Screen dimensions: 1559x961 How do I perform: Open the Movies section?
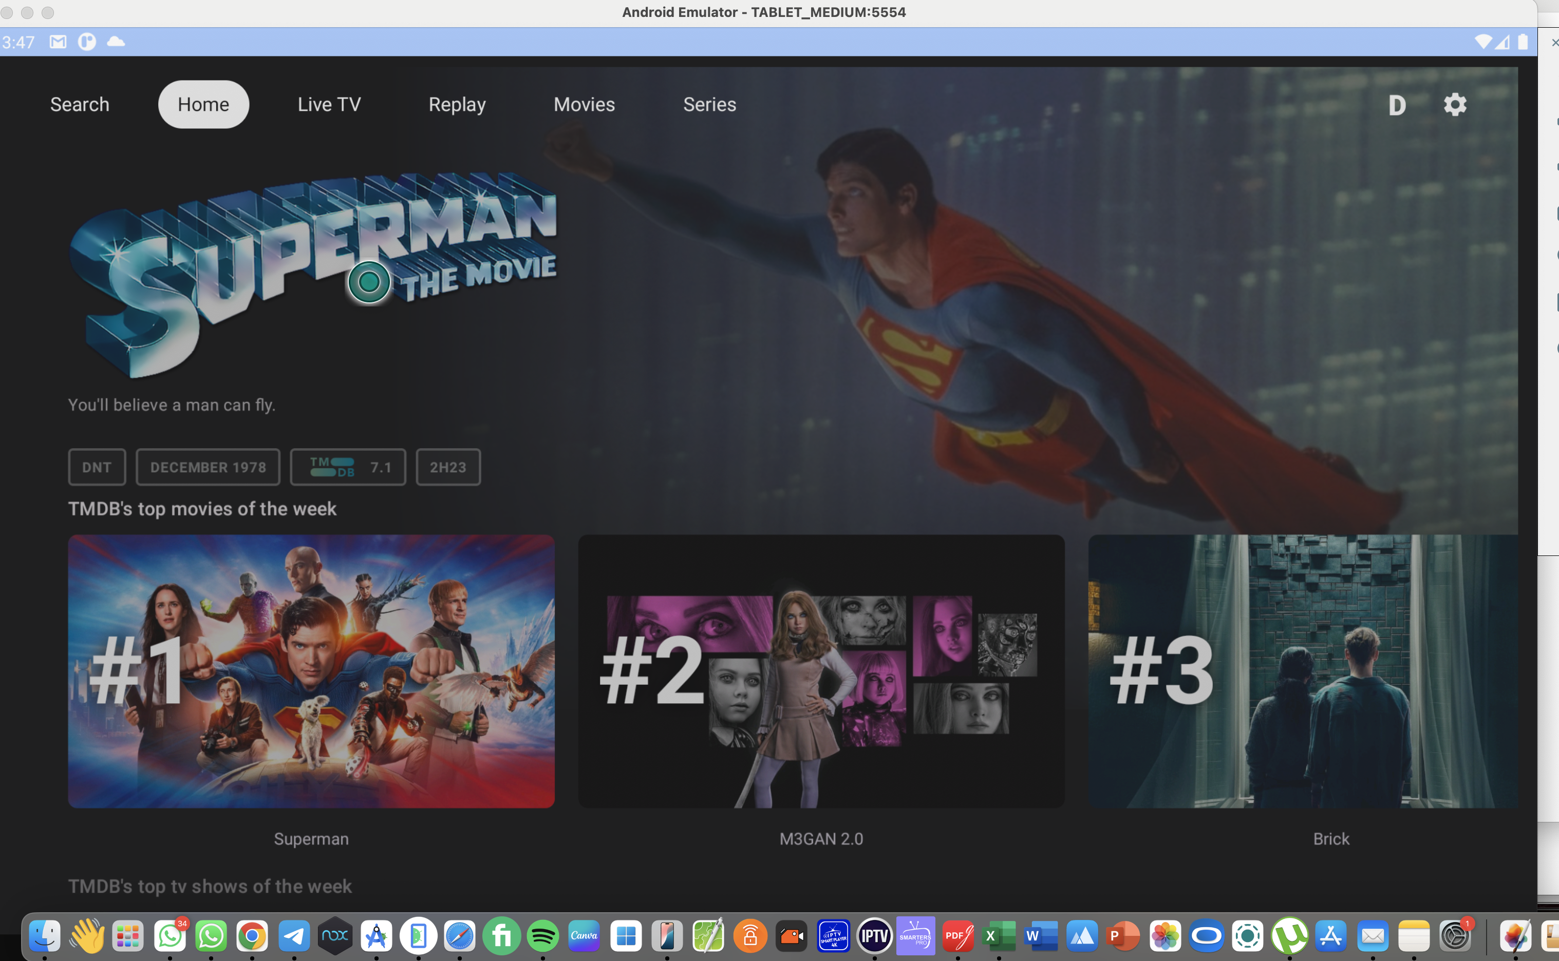coord(584,104)
